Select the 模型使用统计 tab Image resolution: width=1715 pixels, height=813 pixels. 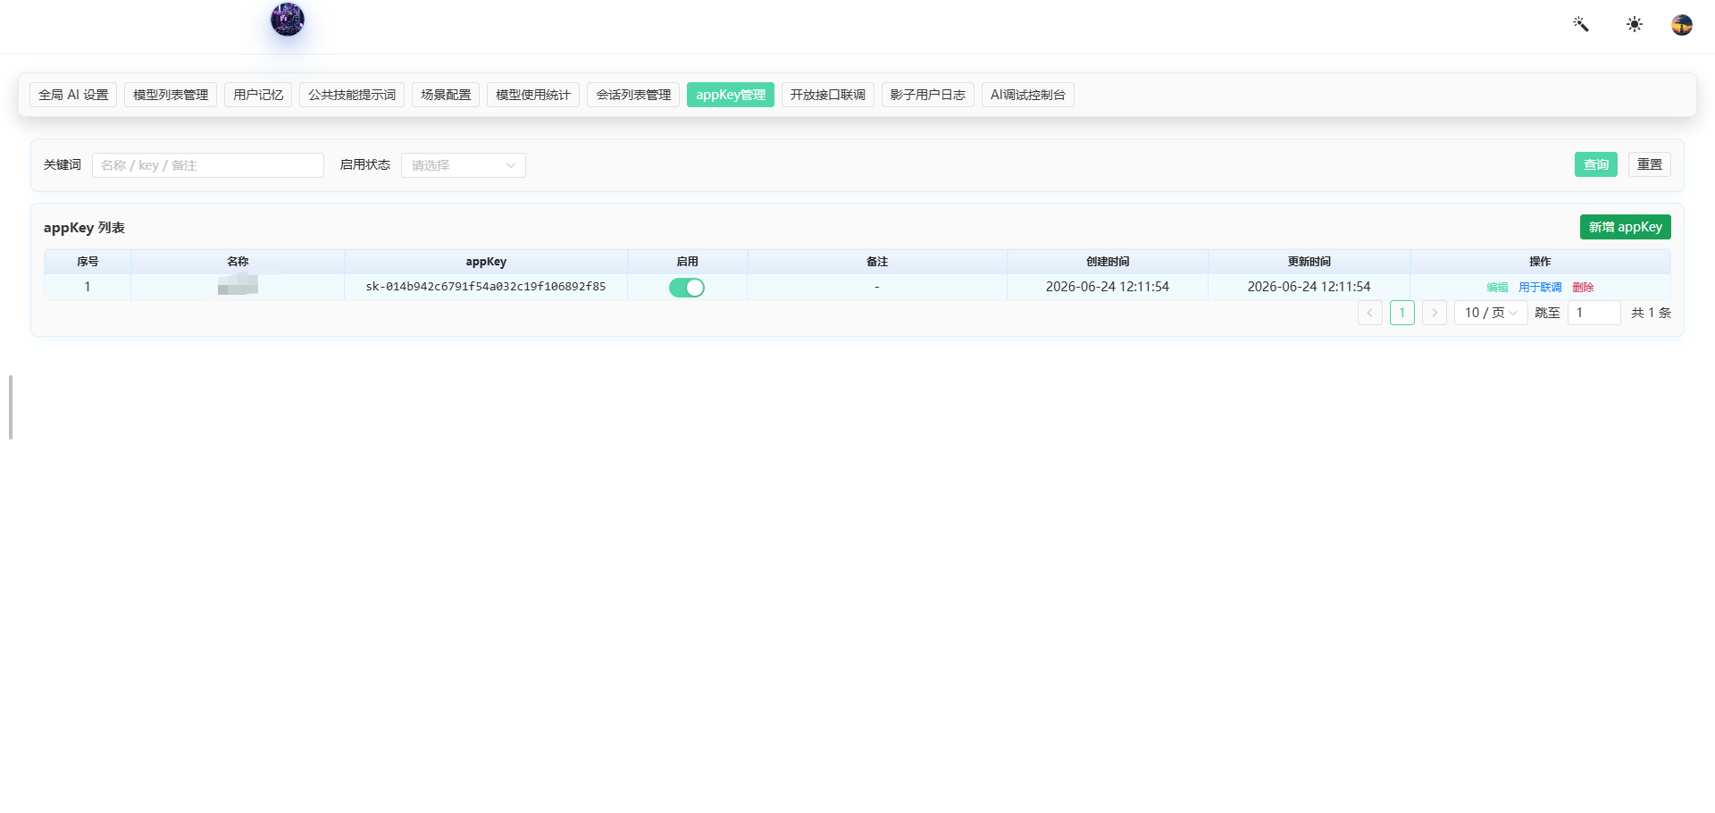tap(533, 95)
